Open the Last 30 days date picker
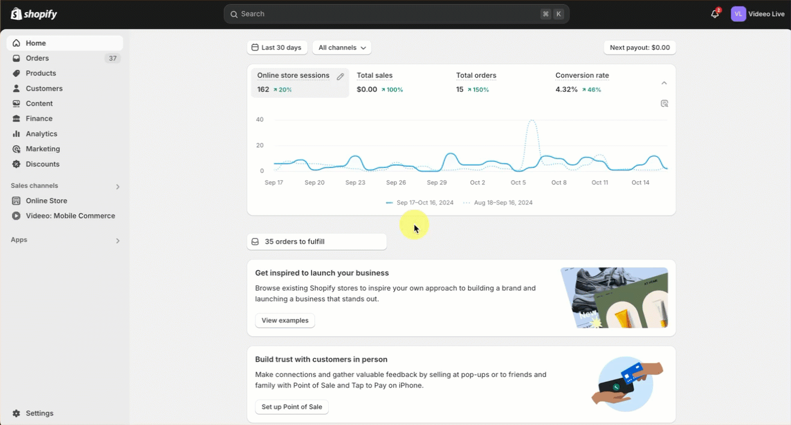791x425 pixels. (x=277, y=47)
